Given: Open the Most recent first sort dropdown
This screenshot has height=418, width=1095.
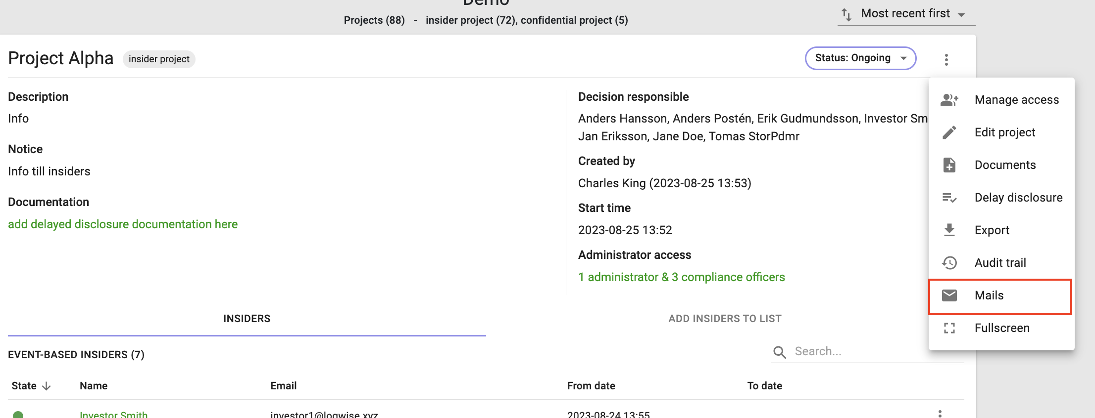Looking at the screenshot, I should click(906, 14).
